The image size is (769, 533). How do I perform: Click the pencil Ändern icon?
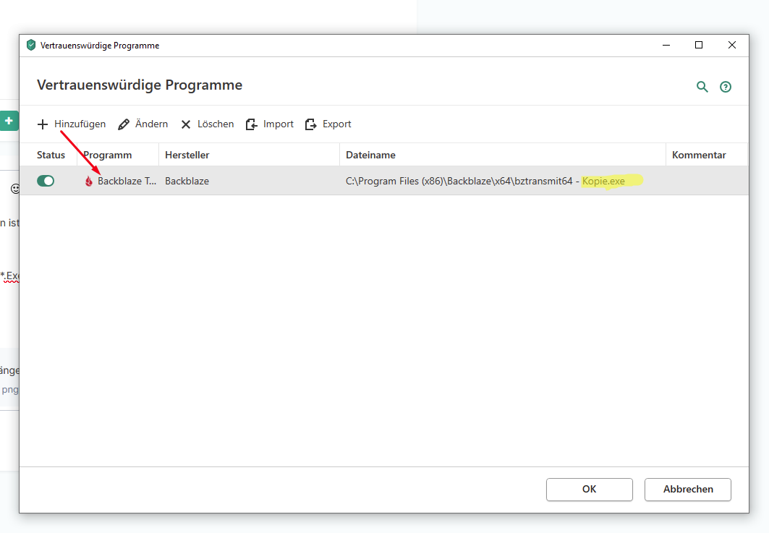(124, 124)
